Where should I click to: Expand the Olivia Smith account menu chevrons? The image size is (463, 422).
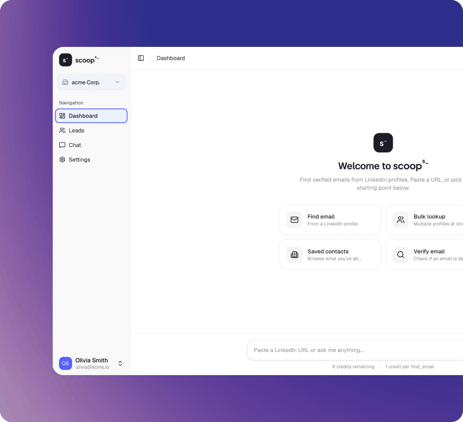tap(120, 363)
